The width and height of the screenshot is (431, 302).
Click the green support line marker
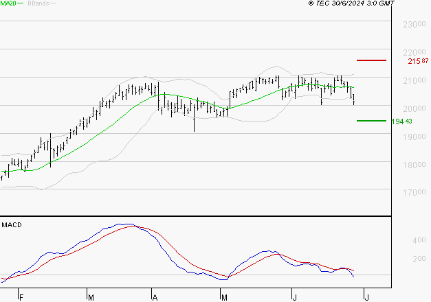tap(371, 121)
